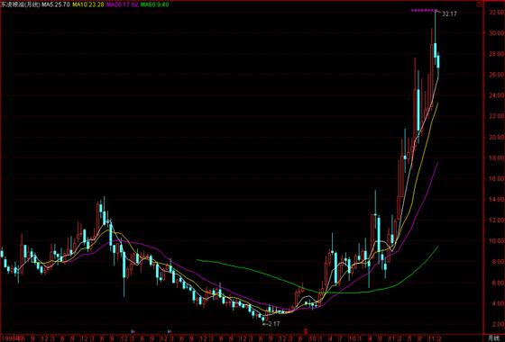Open the 月线 period selector at bottom right
The height and width of the screenshot is (342, 505).
pyautogui.click(x=493, y=337)
